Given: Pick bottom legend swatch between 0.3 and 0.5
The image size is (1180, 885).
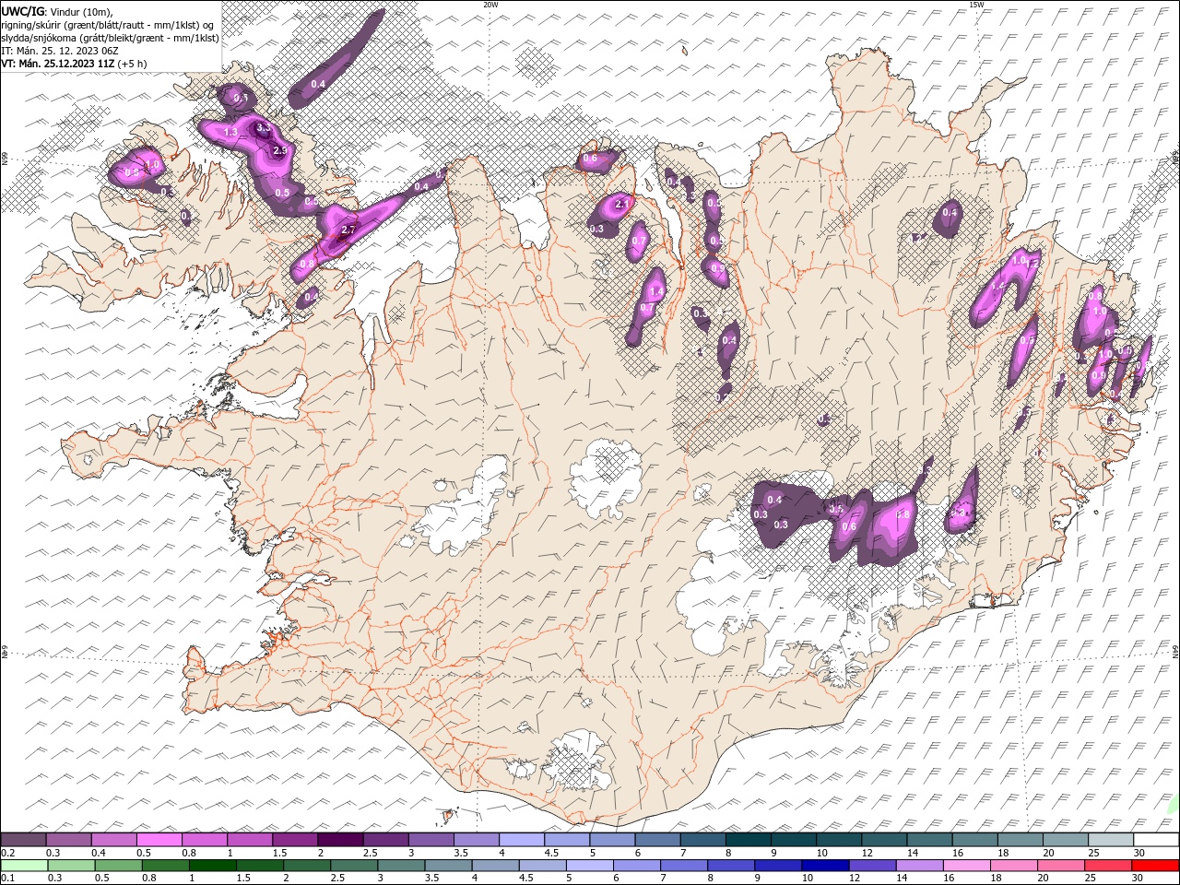Looking at the screenshot, I should pos(71,866).
